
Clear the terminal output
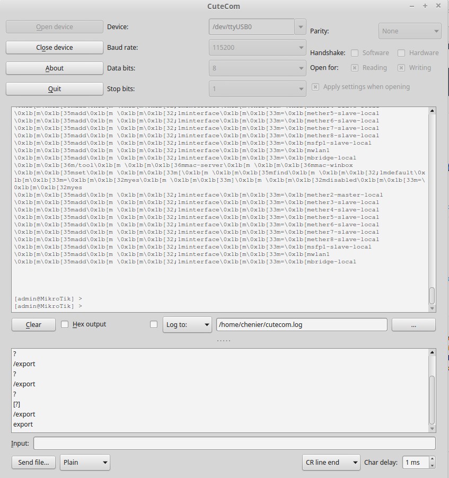click(33, 324)
